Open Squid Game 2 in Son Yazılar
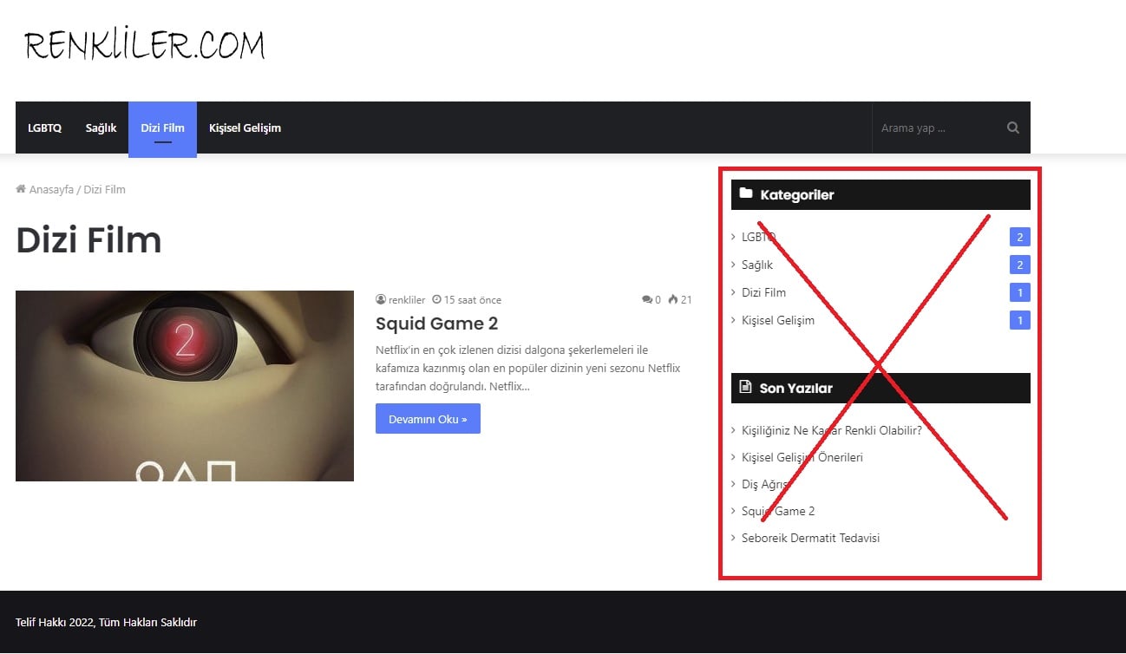Screen dimensions: 1126x654 click(x=778, y=511)
